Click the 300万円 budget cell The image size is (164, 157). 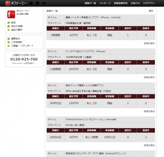point(73,69)
